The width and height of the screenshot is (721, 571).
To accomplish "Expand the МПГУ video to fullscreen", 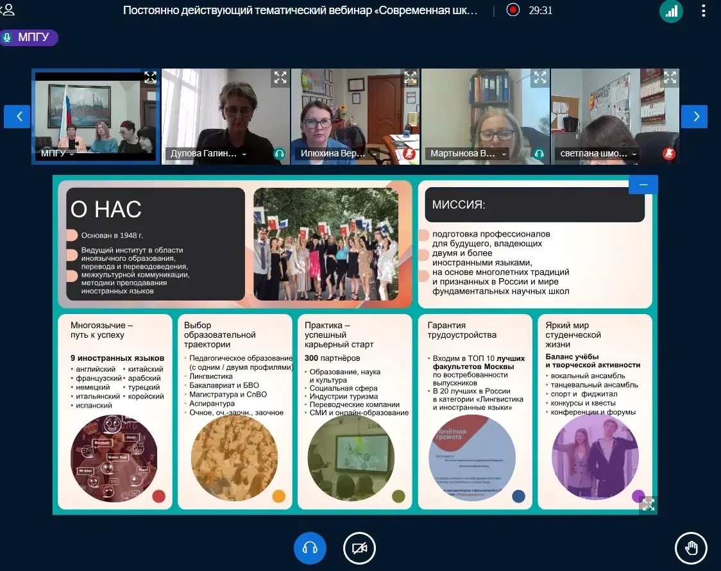I will pos(150,77).
